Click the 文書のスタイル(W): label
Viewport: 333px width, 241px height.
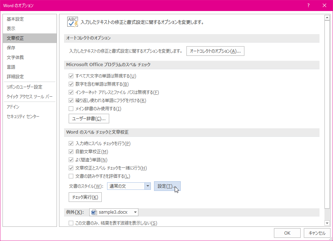coord(86,186)
